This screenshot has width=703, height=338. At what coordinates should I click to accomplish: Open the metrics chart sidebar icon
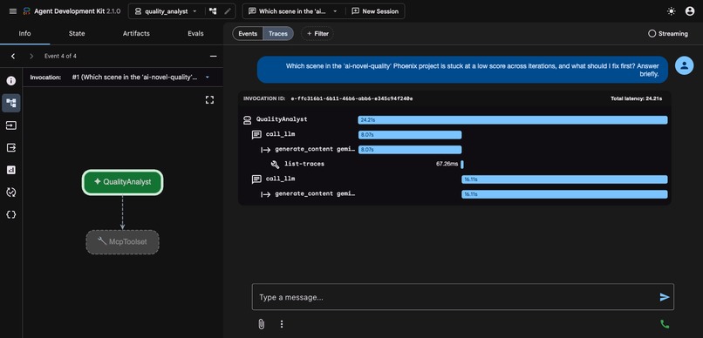coord(11,170)
